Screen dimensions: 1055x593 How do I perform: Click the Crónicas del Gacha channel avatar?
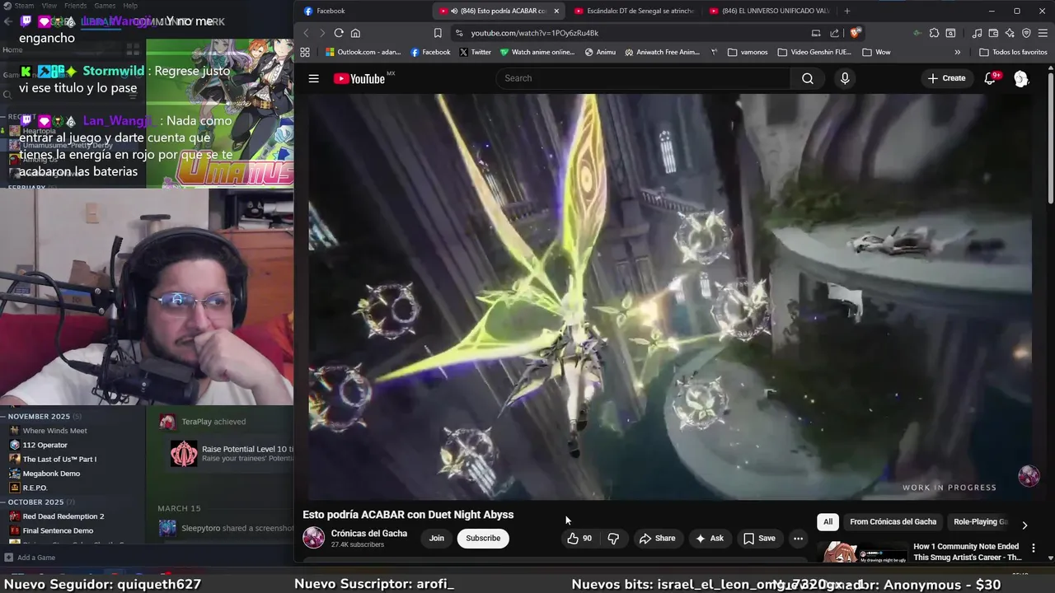pyautogui.click(x=313, y=538)
